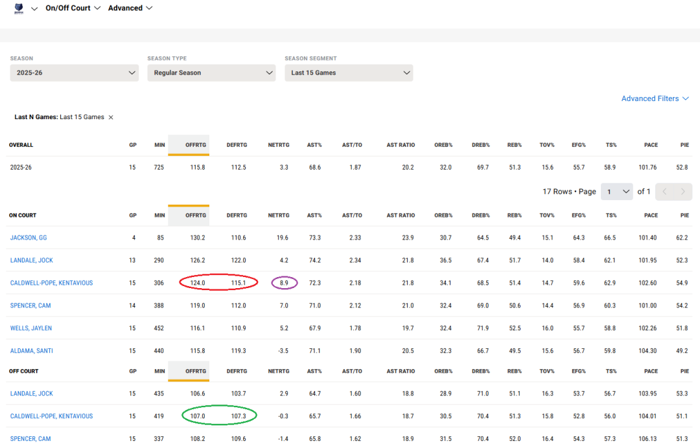Open the Advanced stats menu
Image resolution: width=700 pixels, height=448 pixels.
(130, 8)
